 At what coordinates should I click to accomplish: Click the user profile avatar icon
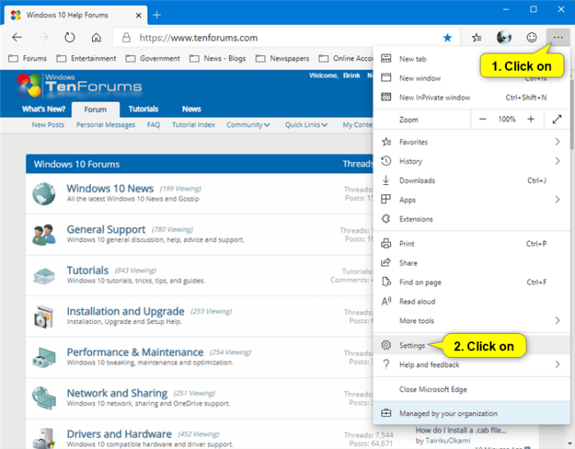[504, 38]
